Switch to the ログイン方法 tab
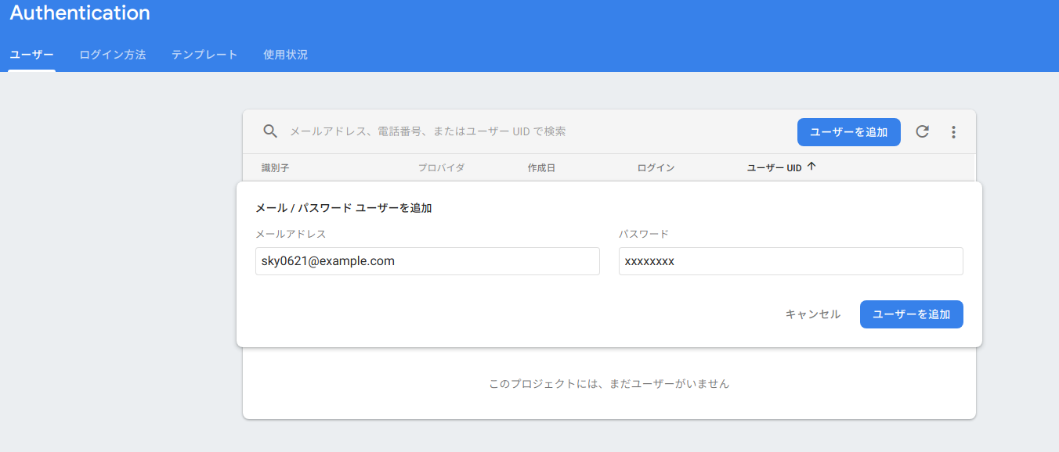The image size is (1059, 452). 112,55
